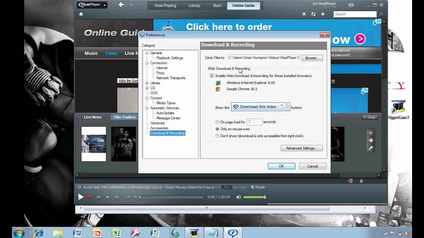Open Internet Explorer from the taskbar
Image resolution: width=424 pixels, height=238 pixels.
pos(39,233)
